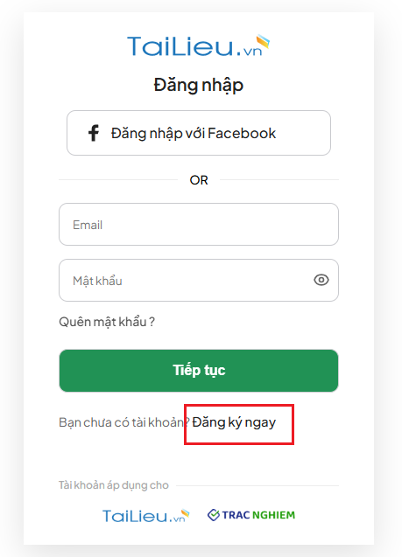This screenshot has height=557, width=402.
Task: Click the bottom TaiLieu.vn logo
Action: click(x=146, y=515)
